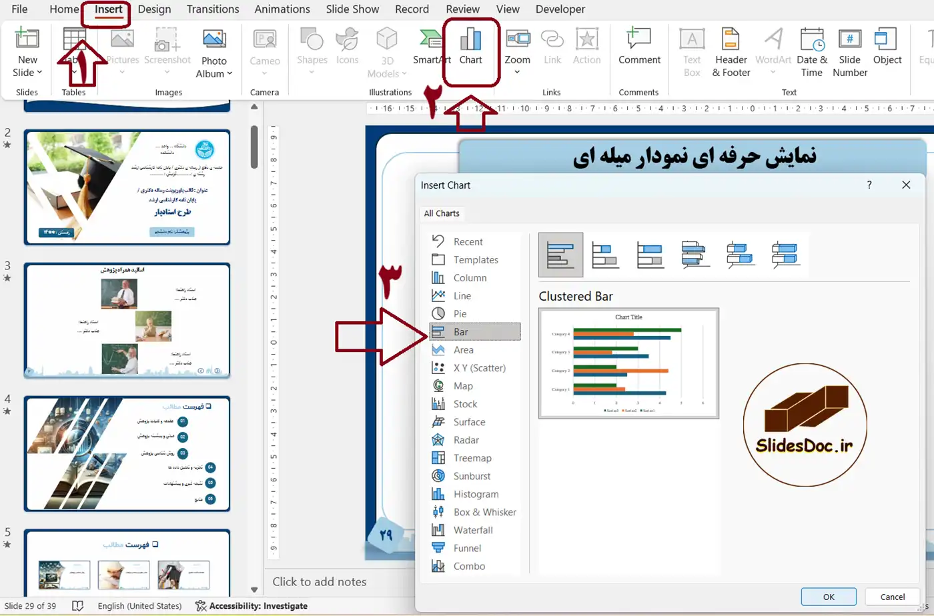Open the Slide Show menu tab
The image size is (934, 616).
click(352, 9)
